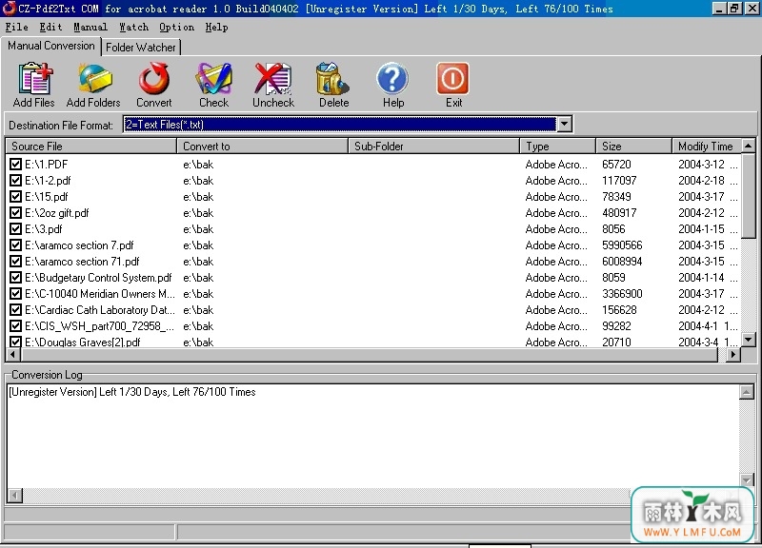Click the Add Folders toolbar icon
The width and height of the screenshot is (762, 548).
pyautogui.click(x=94, y=78)
